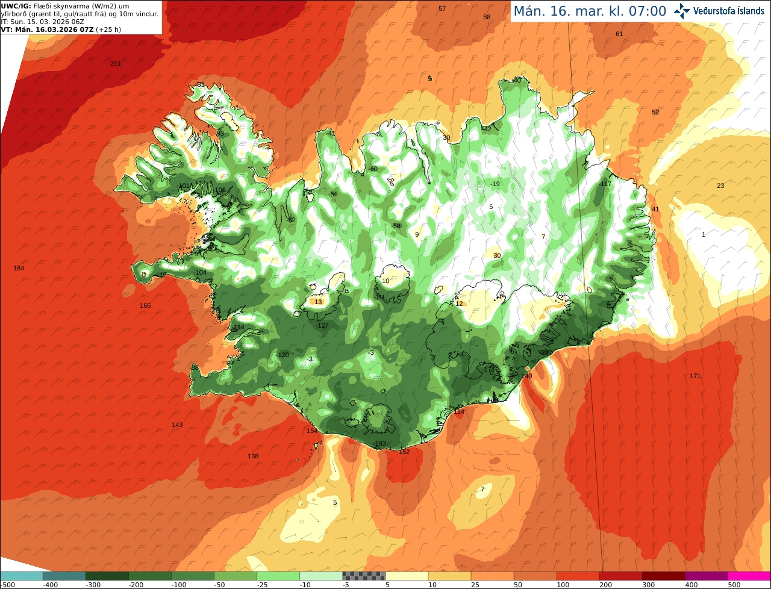Click the 300 to 400 dark red legend swatch
Viewport: 771px width, 589px height.
click(x=663, y=576)
